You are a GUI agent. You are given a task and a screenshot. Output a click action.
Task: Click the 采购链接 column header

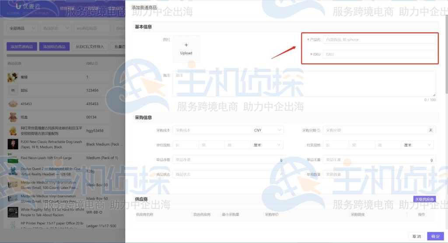point(358,215)
